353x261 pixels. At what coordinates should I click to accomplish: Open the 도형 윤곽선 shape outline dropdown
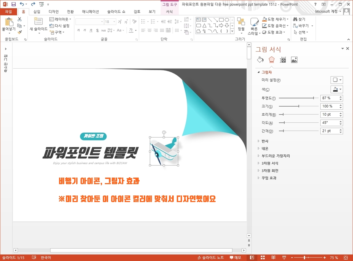click(275, 26)
